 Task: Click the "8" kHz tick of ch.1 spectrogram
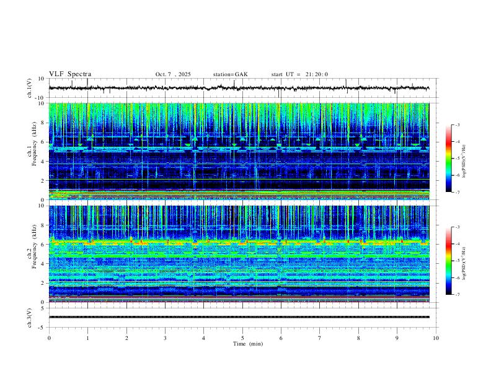(x=43, y=123)
